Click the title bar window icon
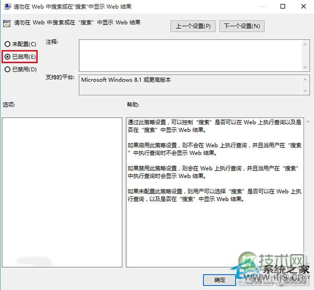This screenshot has width=314, height=290. pos(7,6)
